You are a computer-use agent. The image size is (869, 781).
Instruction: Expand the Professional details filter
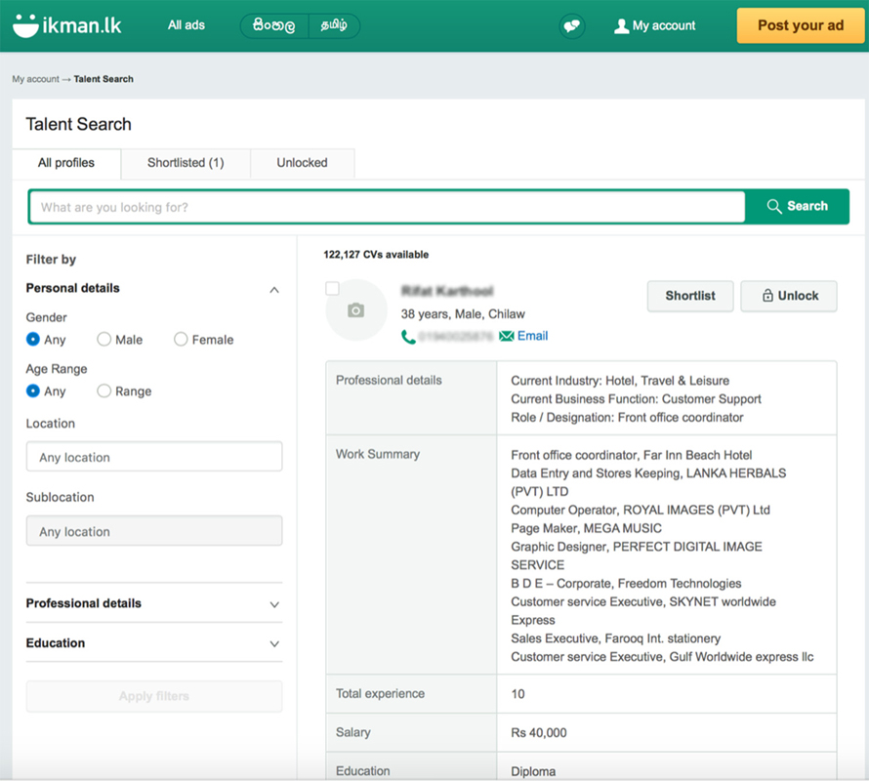click(x=274, y=604)
